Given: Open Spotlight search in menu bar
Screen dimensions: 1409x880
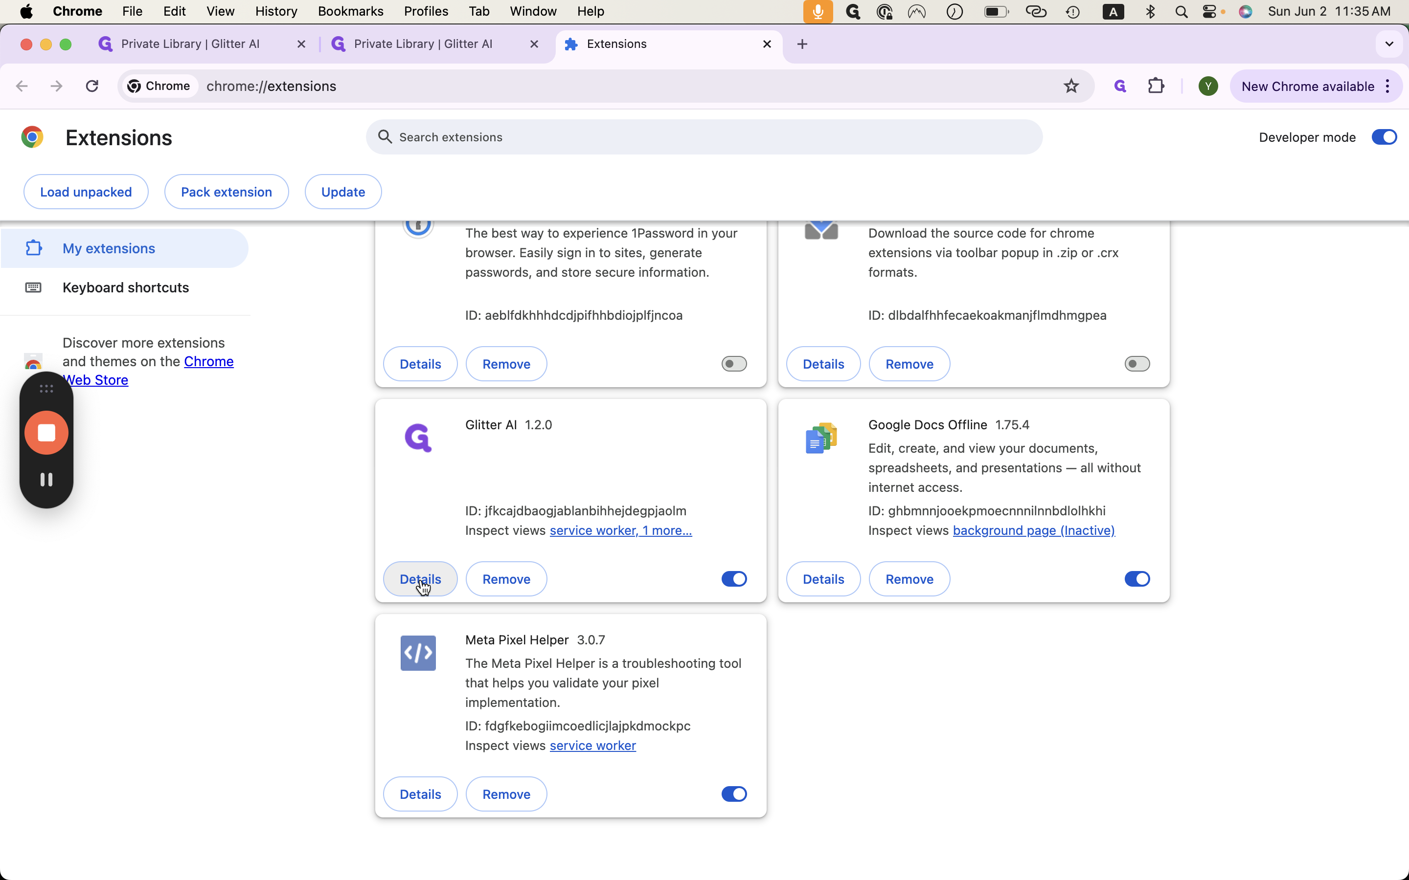Looking at the screenshot, I should (1182, 12).
